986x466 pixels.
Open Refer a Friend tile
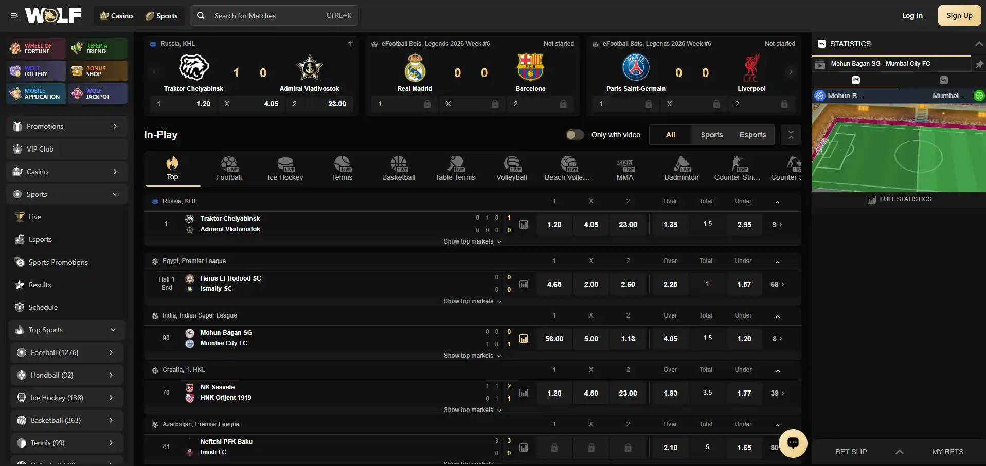click(x=98, y=48)
